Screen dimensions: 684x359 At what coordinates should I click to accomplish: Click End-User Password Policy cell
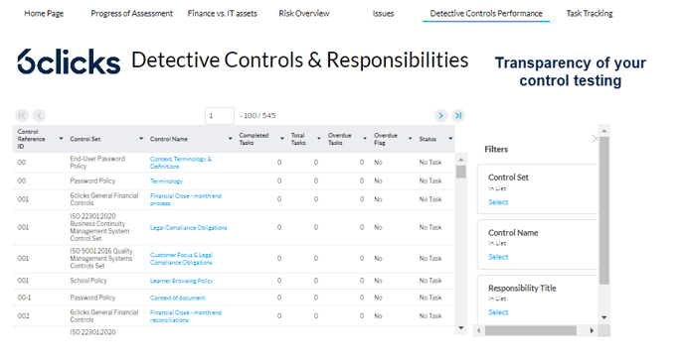pos(97,163)
